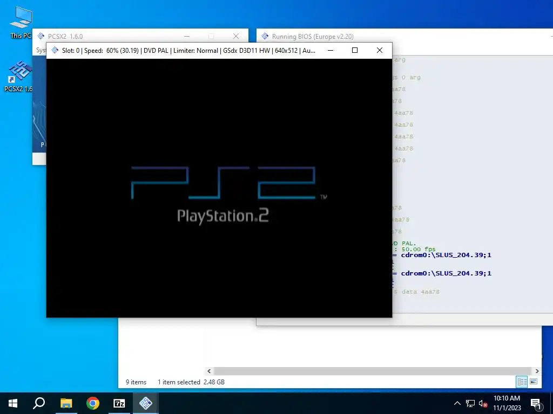Close the PCSX2 game window

coord(380,50)
